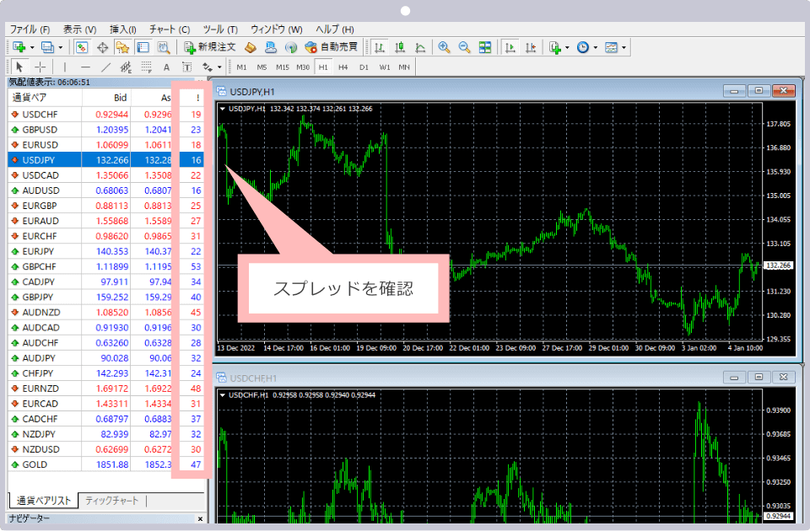810x531 pixels.
Task: Open the new chart dropdown arrow
Action: tap(32, 47)
